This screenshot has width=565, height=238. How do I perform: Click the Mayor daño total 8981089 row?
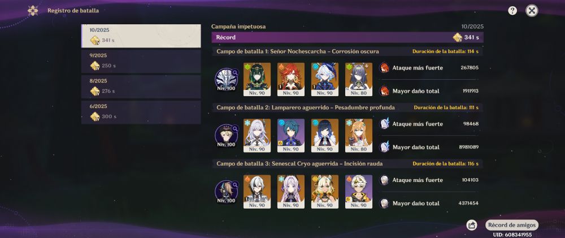pos(429,147)
